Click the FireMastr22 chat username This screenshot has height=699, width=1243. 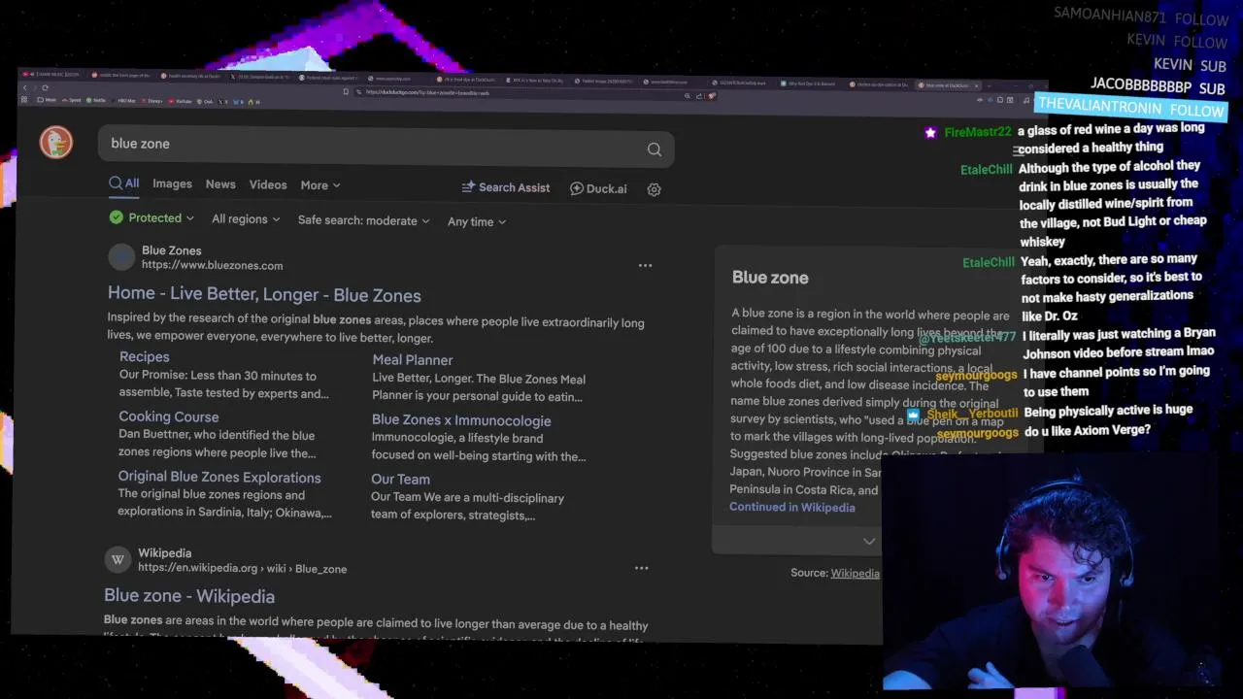978,132
